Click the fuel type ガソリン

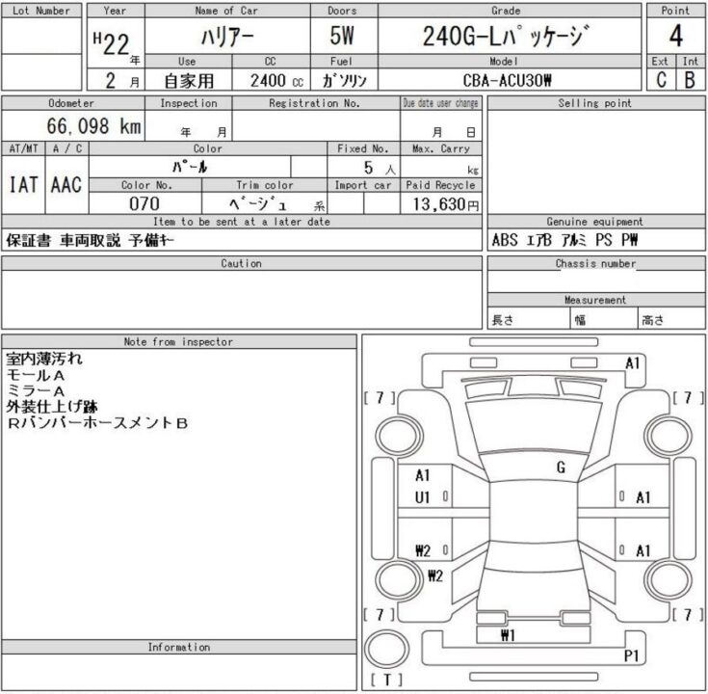click(x=344, y=81)
